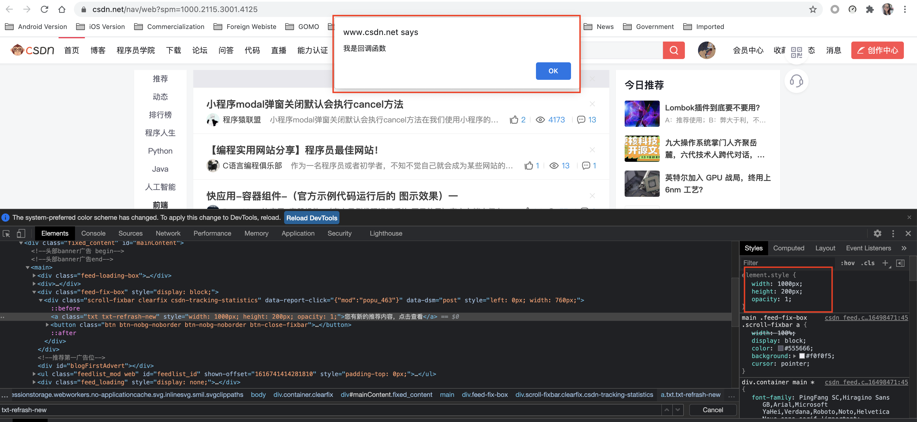Bookmark the page via the star icon
This screenshot has width=917, height=422.
point(813,9)
